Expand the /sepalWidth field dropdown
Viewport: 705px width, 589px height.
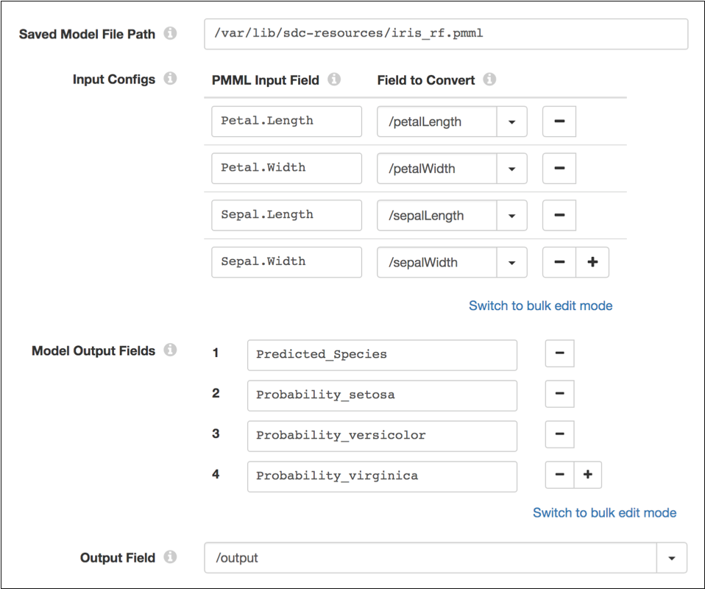(x=512, y=262)
